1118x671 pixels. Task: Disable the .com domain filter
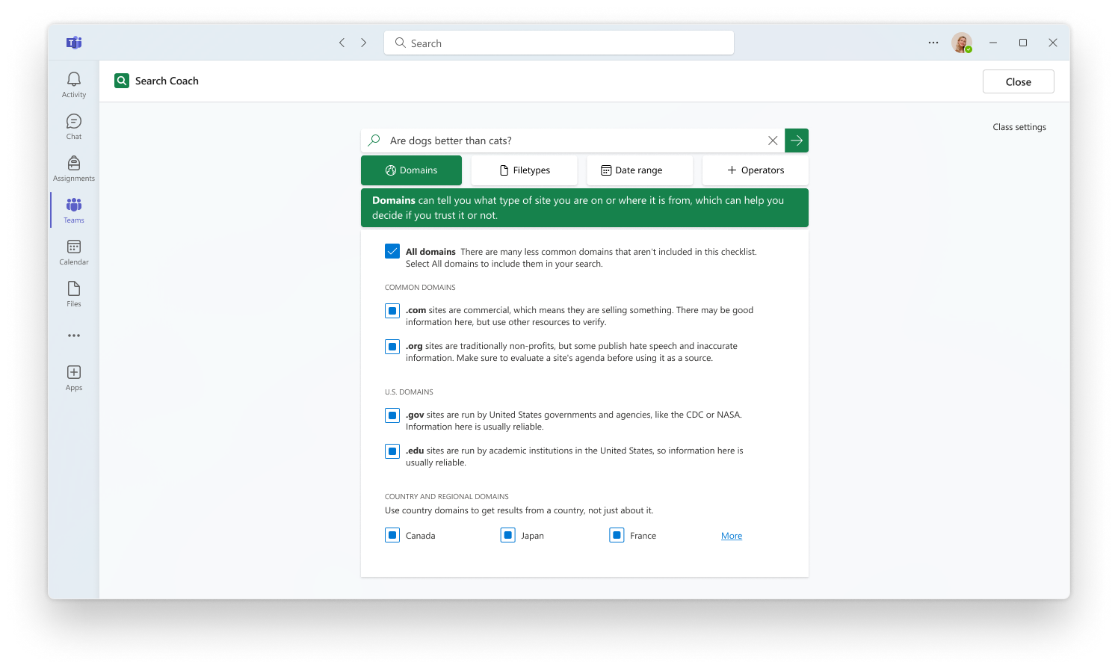tap(392, 310)
